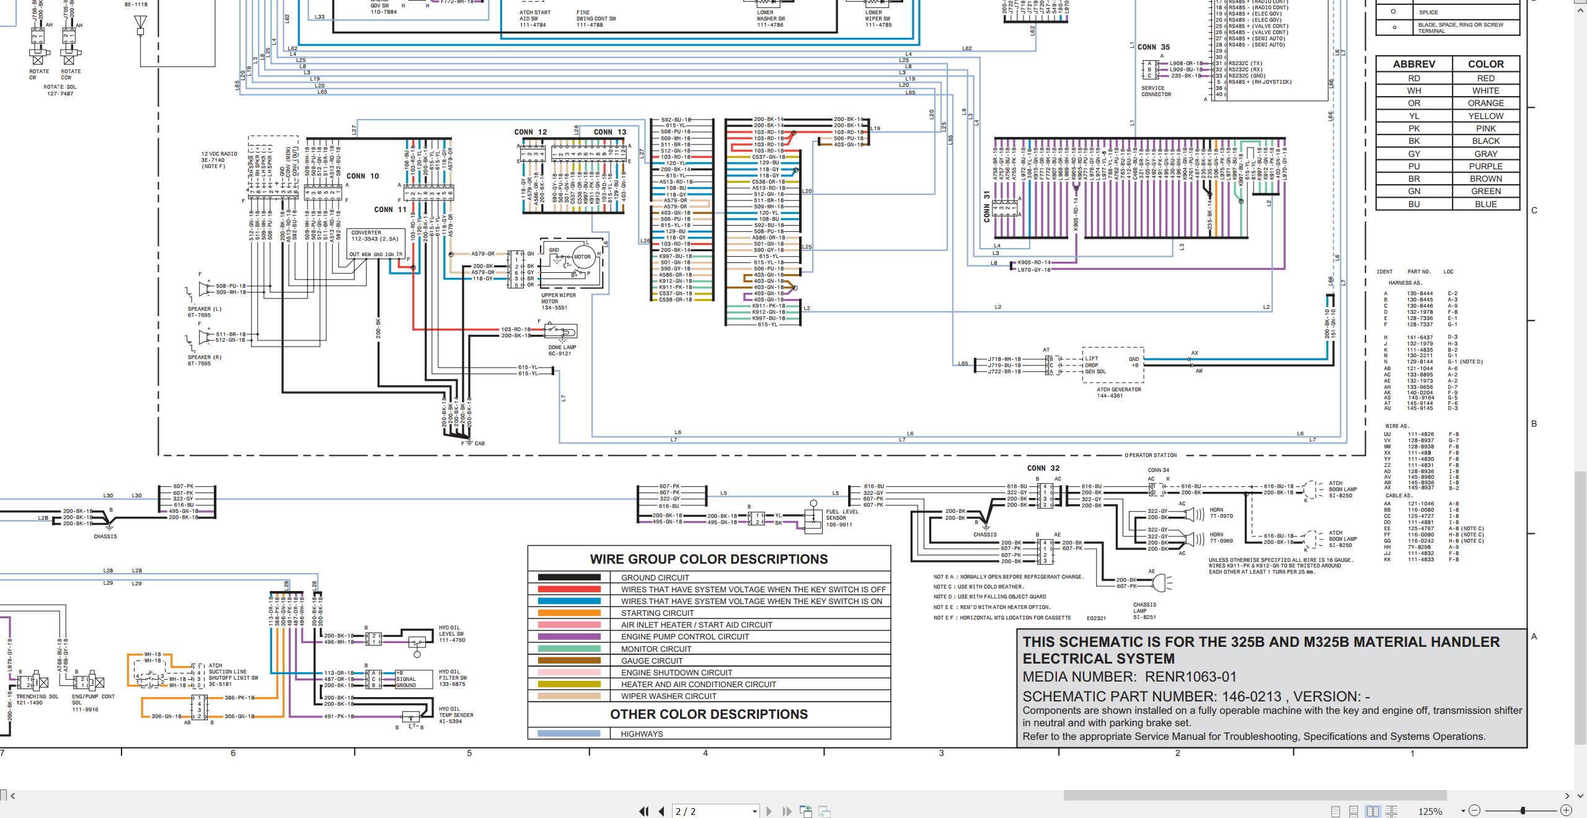Click the CONN 35 connector label
This screenshot has width=1587, height=818.
[x=1154, y=47]
